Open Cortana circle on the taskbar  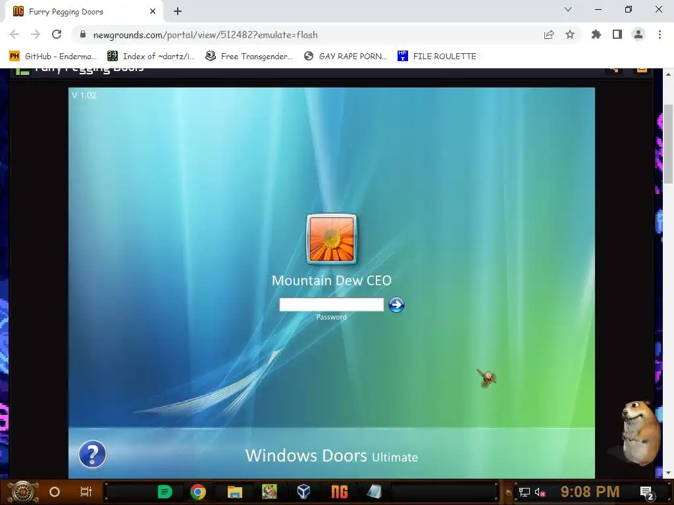55,492
